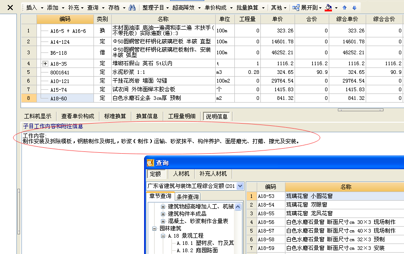Open the fill color dropdown arrow

336,8
